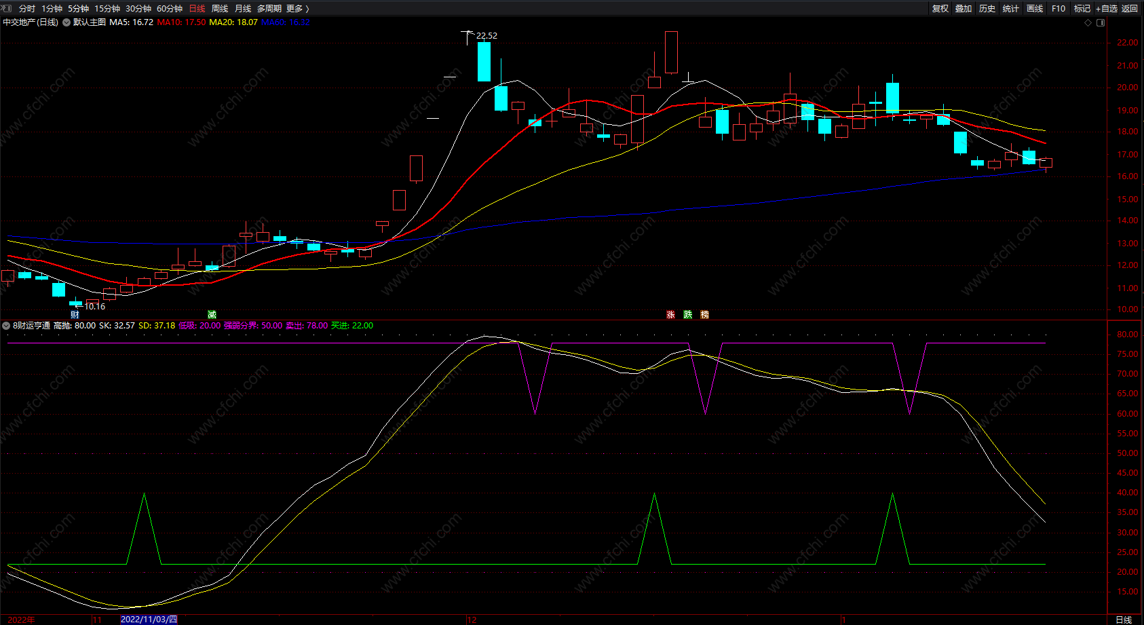Click the yellow MA20: 18.07 label
Screen dimensions: 1144x625
(233, 22)
